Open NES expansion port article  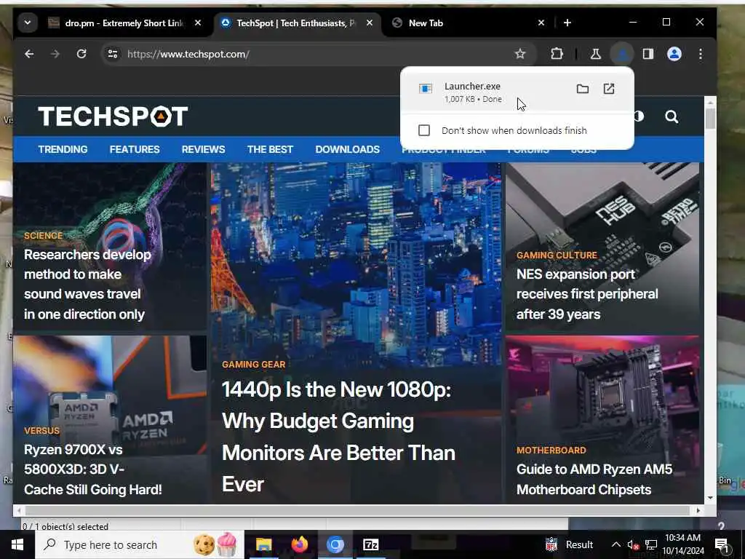tap(587, 294)
